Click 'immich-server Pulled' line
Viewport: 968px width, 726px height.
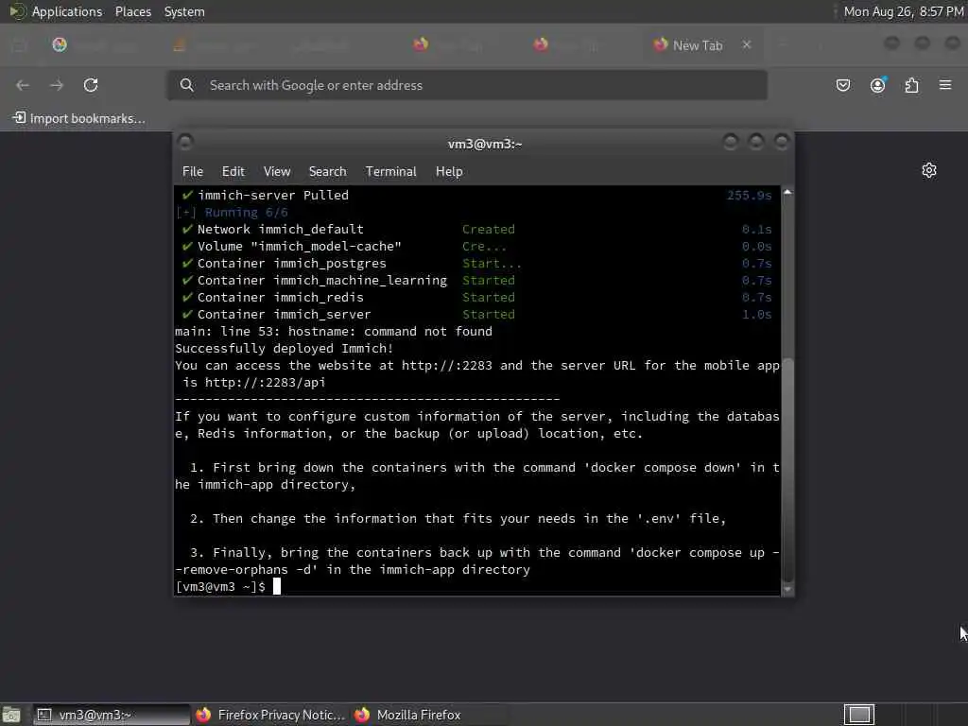[273, 195]
